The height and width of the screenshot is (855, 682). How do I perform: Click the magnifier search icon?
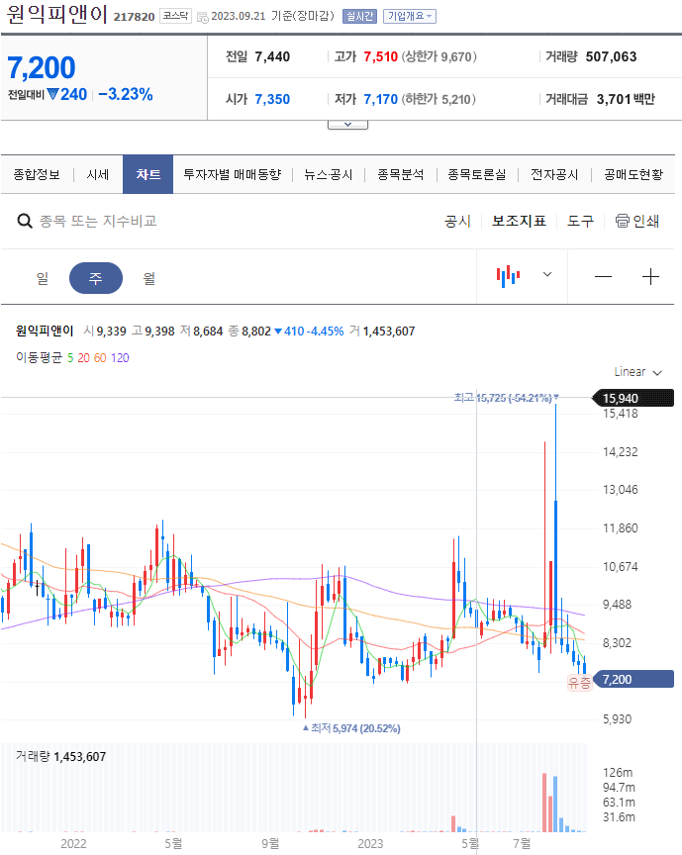[x=25, y=221]
